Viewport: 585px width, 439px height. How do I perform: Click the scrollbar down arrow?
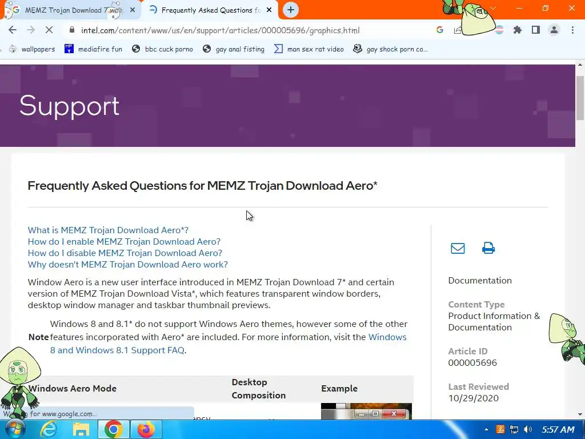pyautogui.click(x=580, y=414)
